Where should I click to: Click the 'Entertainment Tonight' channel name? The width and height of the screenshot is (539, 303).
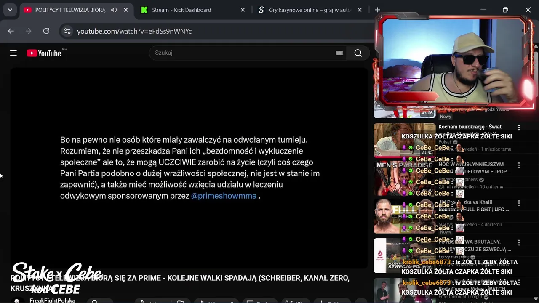tap(461, 297)
